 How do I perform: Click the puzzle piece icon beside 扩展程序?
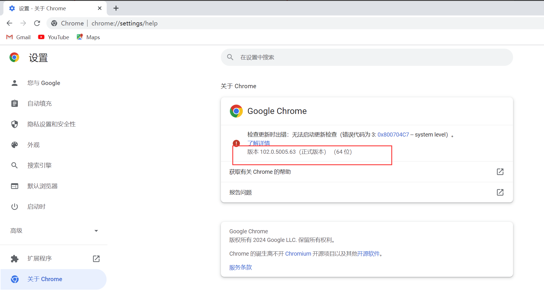point(15,259)
